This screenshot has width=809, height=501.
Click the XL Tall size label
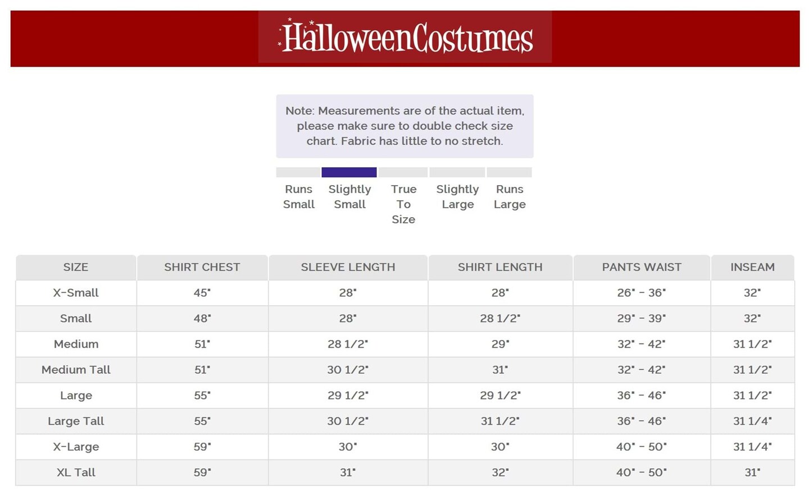click(x=76, y=473)
